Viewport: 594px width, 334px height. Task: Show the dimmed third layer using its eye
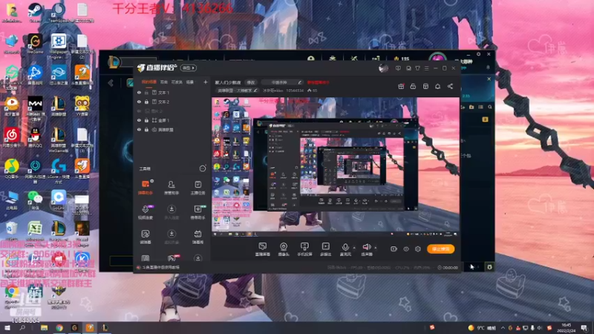[x=139, y=111]
